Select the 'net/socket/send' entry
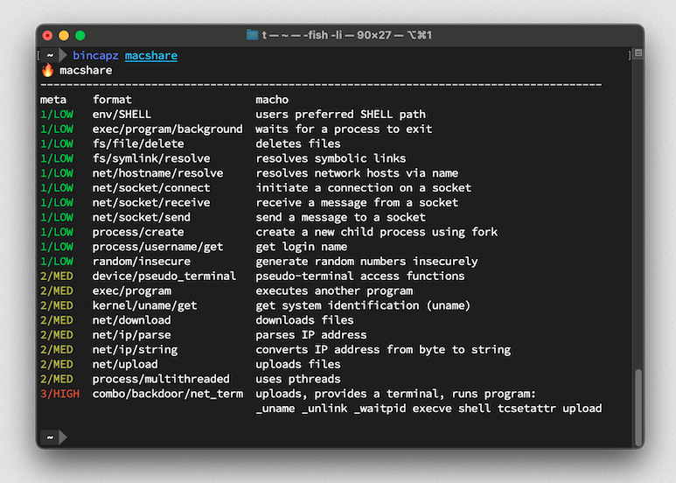Viewport: 676px width, 483px height. (x=142, y=217)
